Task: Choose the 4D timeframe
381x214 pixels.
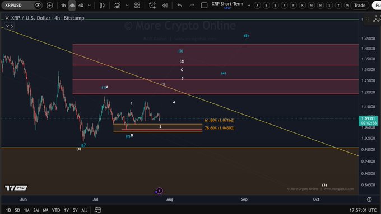Action: click(x=81, y=6)
